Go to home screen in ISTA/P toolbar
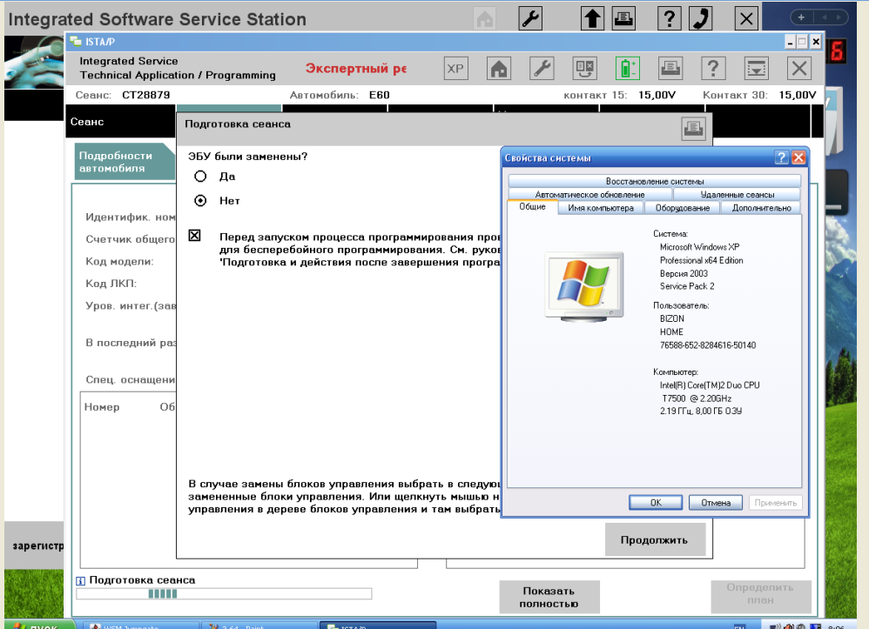The height and width of the screenshot is (629, 869). coord(499,69)
